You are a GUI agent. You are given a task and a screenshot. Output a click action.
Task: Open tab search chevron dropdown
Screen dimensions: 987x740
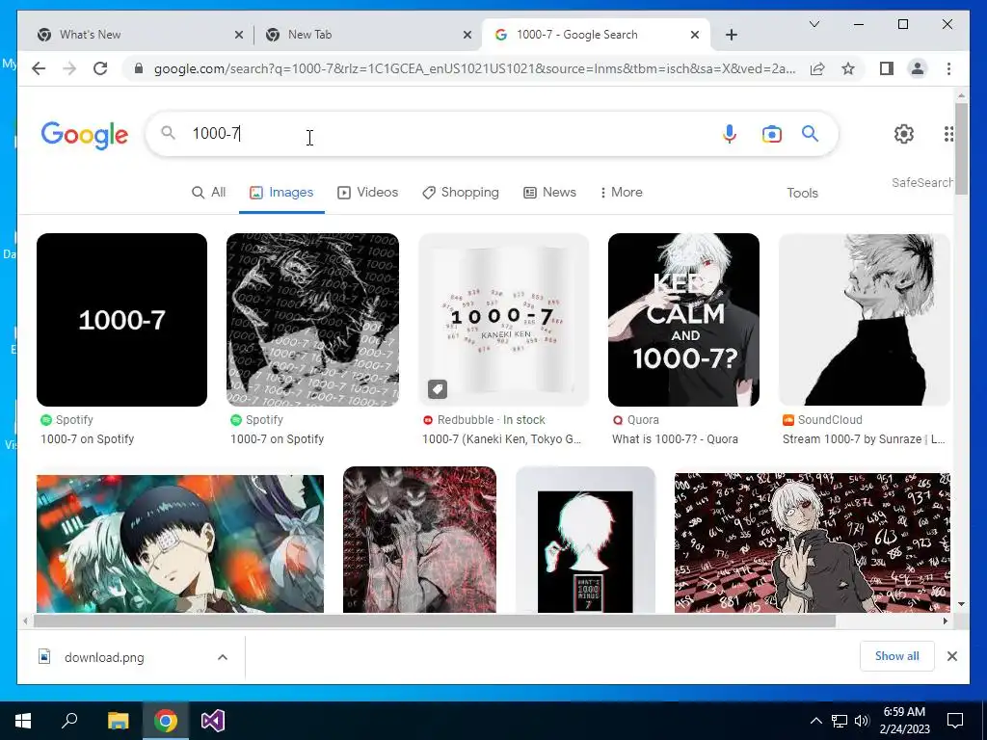click(814, 24)
